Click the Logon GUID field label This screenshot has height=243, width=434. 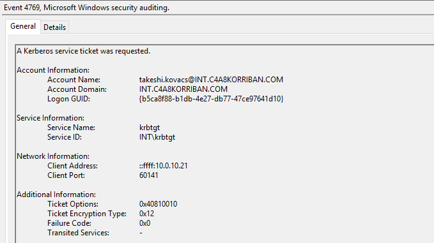68,99
